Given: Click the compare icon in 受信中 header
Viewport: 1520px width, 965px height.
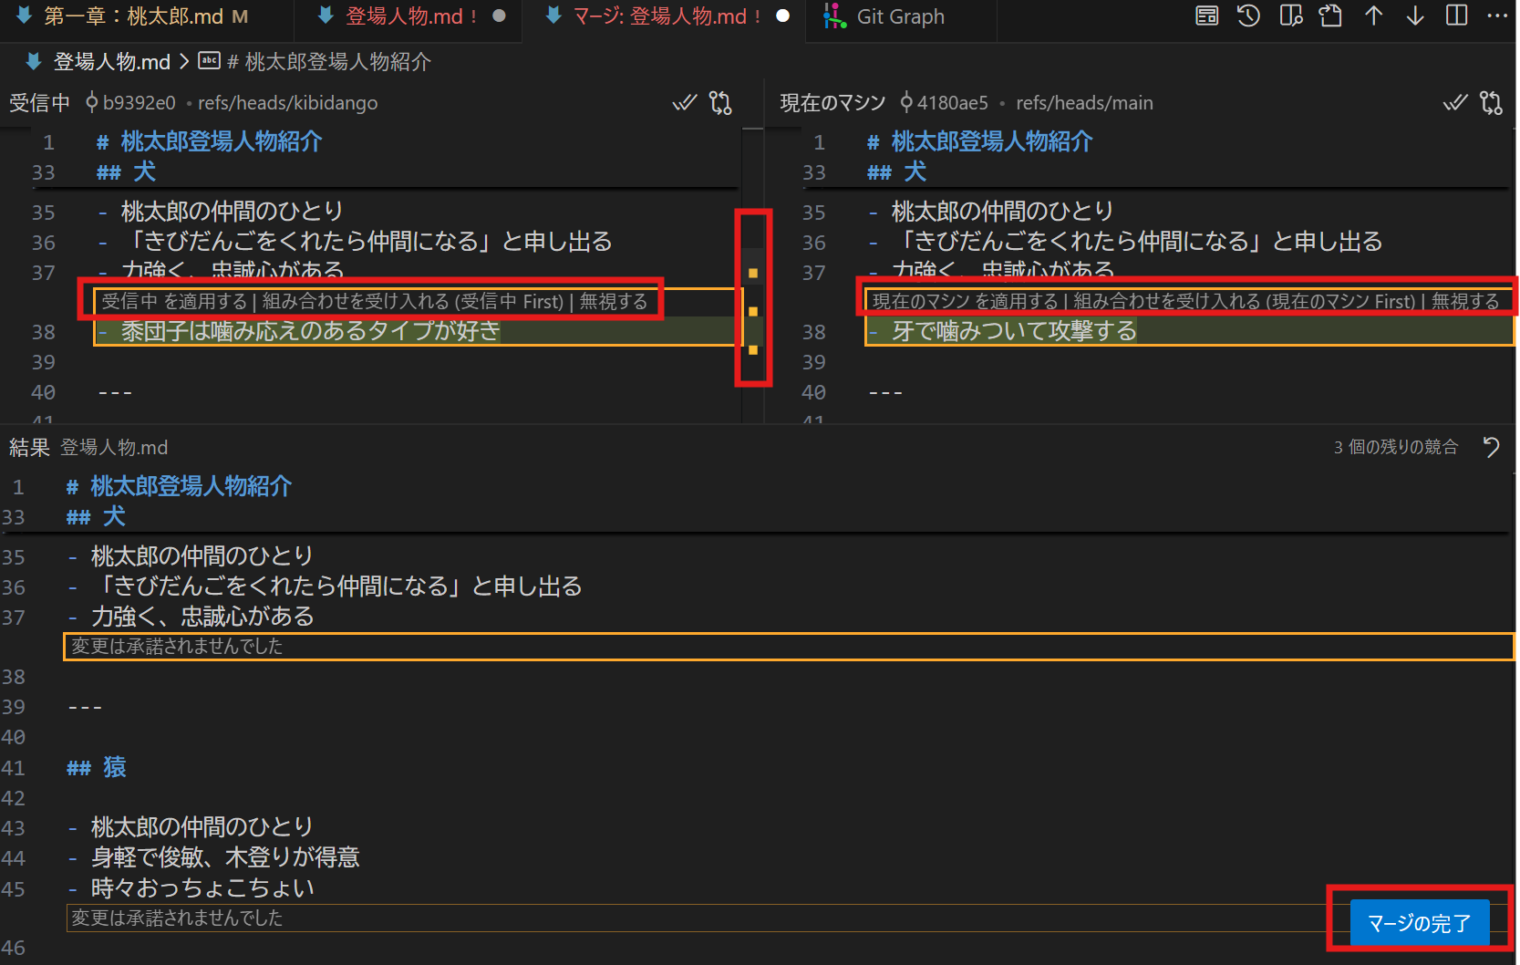Looking at the screenshot, I should tap(720, 103).
